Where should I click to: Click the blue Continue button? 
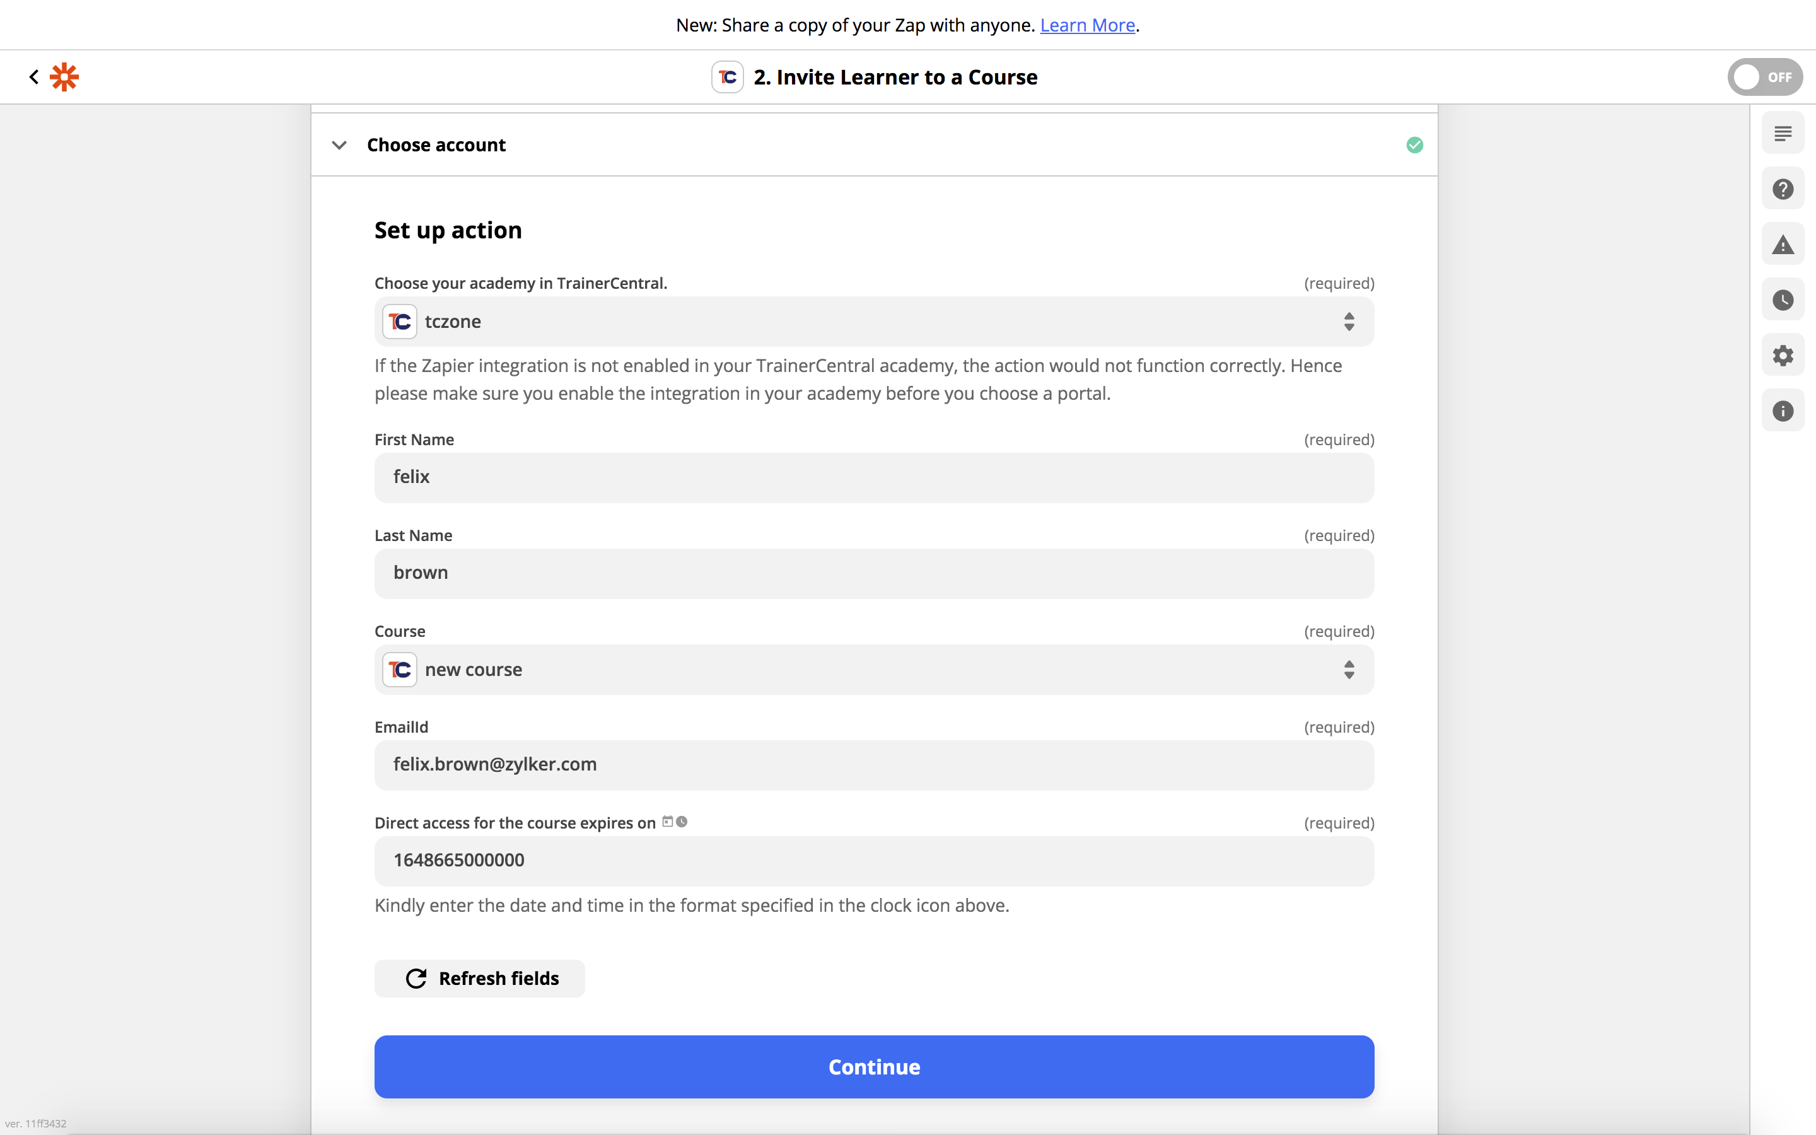pos(873,1067)
